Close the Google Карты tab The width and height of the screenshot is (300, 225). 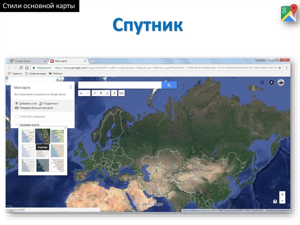point(45,61)
